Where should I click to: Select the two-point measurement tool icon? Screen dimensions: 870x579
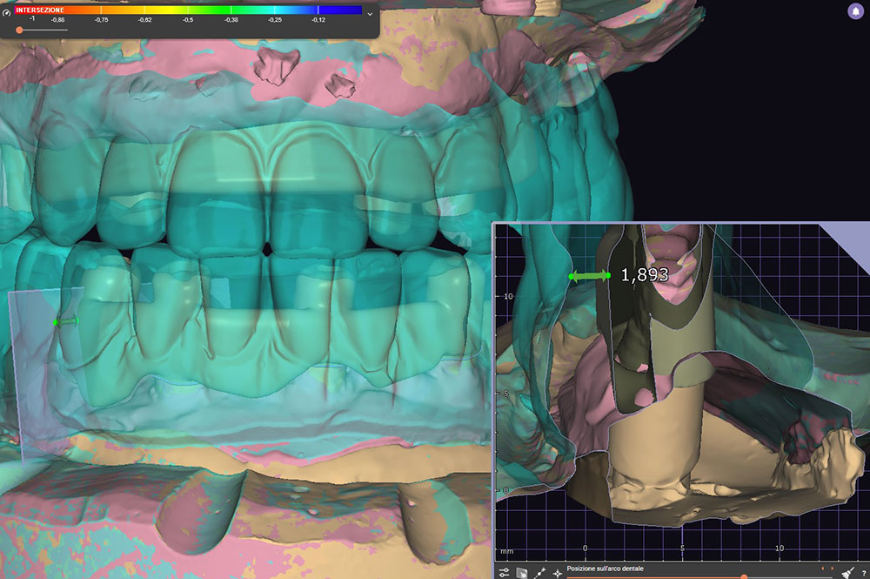(x=539, y=572)
